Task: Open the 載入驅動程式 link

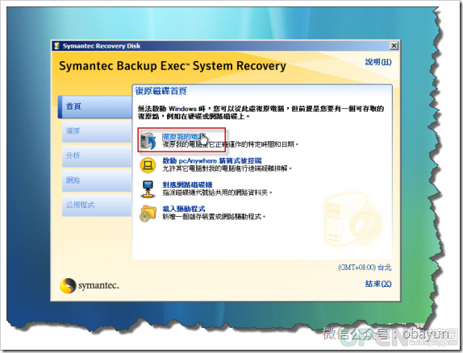Action: click(x=184, y=209)
